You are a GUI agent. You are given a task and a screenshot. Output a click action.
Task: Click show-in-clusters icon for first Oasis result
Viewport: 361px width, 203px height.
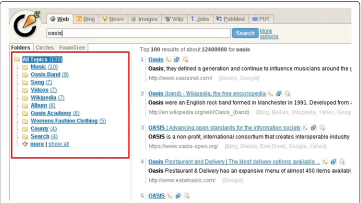[169, 60]
